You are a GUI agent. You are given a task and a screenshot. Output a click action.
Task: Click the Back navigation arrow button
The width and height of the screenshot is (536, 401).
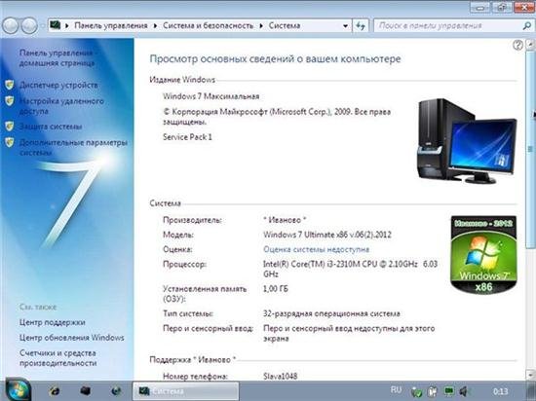click(x=11, y=26)
